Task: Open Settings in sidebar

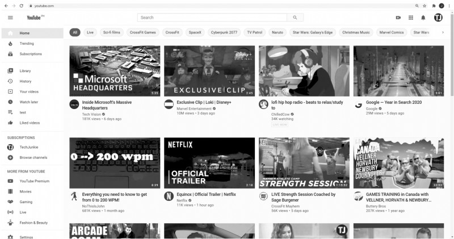Action: tap(32, 237)
